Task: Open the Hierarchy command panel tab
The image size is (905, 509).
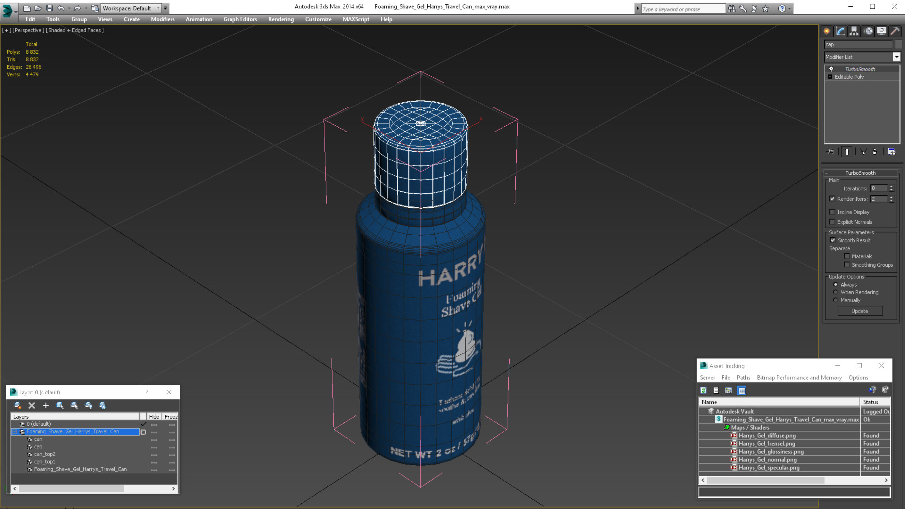Action: (854, 31)
